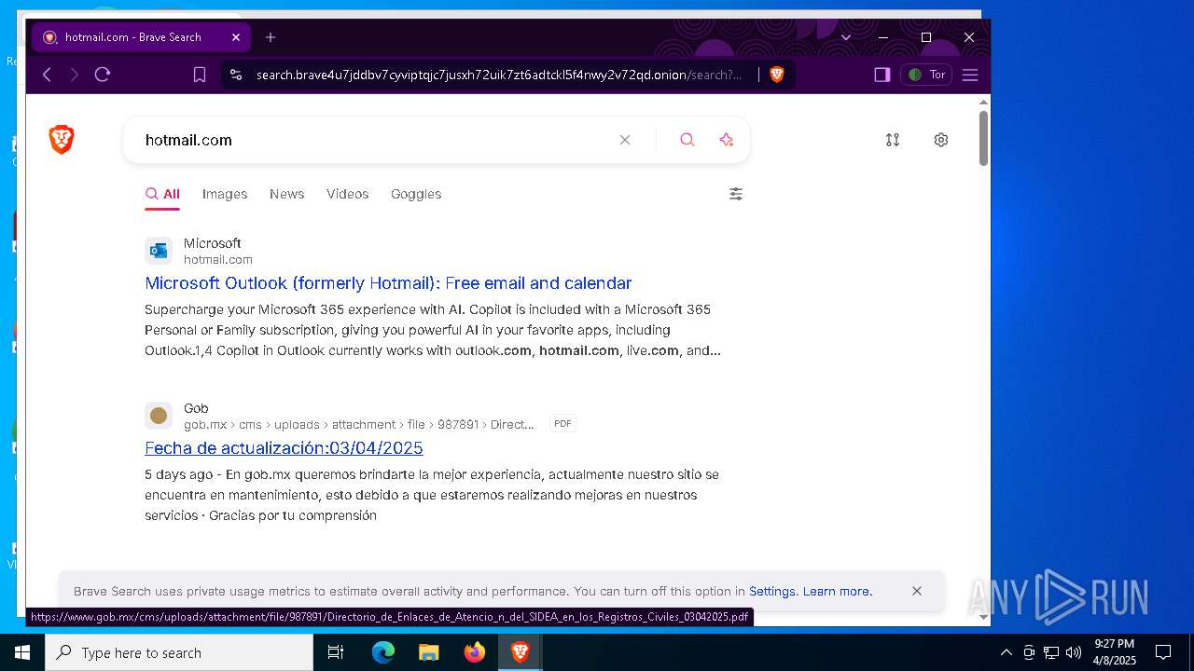
Task: Click the gob.mx breadcrumb path
Action: pyautogui.click(x=359, y=424)
